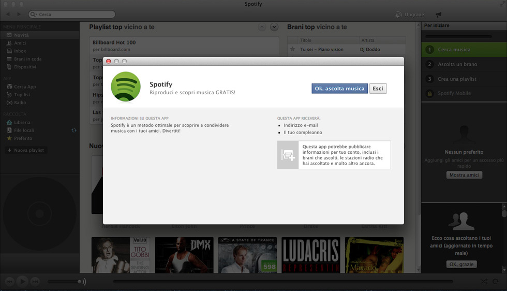Viewport: 507px width, 291px height.
Task: Star the track Tu sei - Piano vision
Action: click(292, 49)
